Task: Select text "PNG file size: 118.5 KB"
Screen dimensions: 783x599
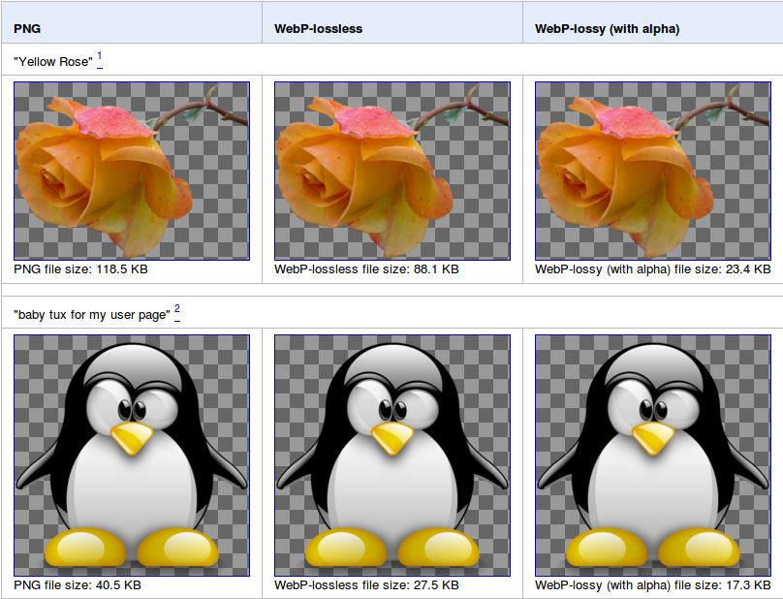Action: point(80,268)
